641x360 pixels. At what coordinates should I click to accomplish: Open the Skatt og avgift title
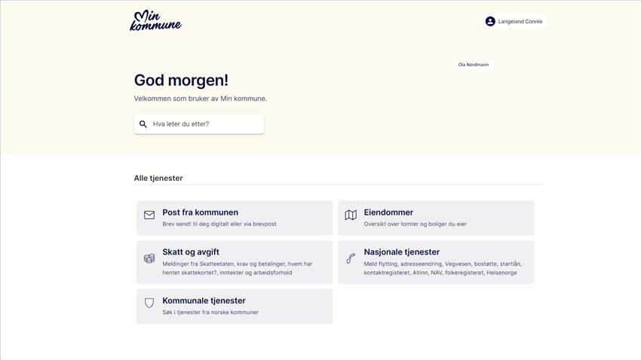[191, 252]
